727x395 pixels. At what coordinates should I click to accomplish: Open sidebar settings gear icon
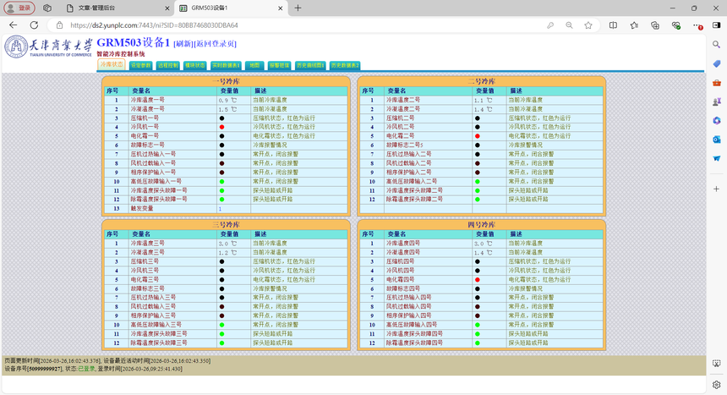716,384
